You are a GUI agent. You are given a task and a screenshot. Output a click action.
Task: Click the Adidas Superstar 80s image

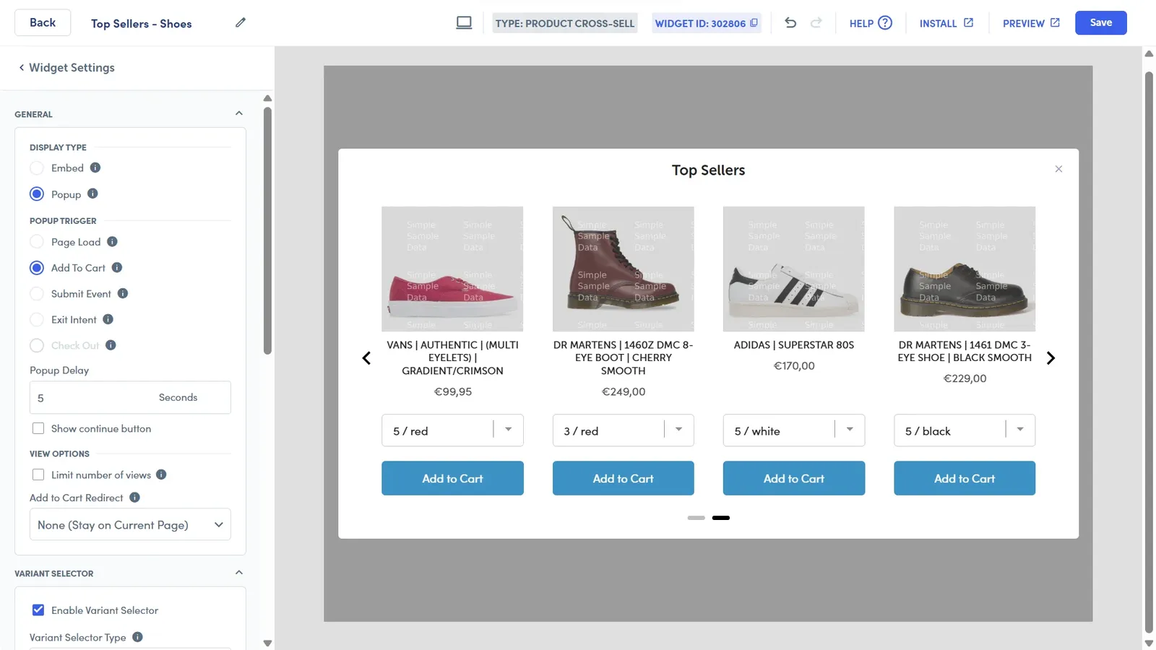point(793,269)
